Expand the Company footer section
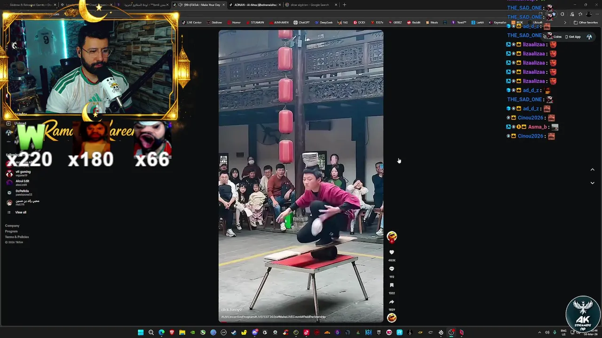602x338 pixels. coord(12,226)
